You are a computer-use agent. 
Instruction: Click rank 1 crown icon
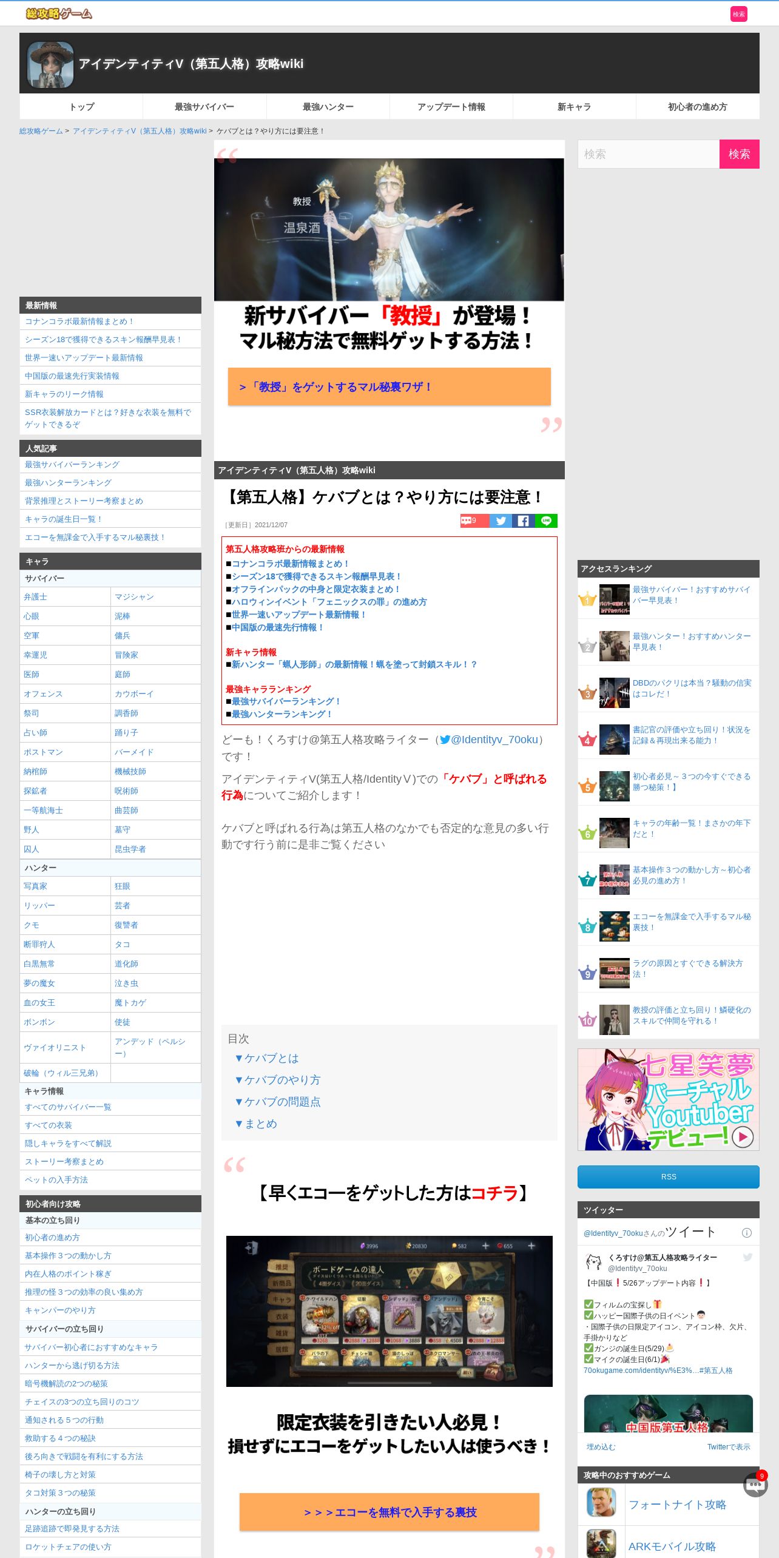click(587, 599)
